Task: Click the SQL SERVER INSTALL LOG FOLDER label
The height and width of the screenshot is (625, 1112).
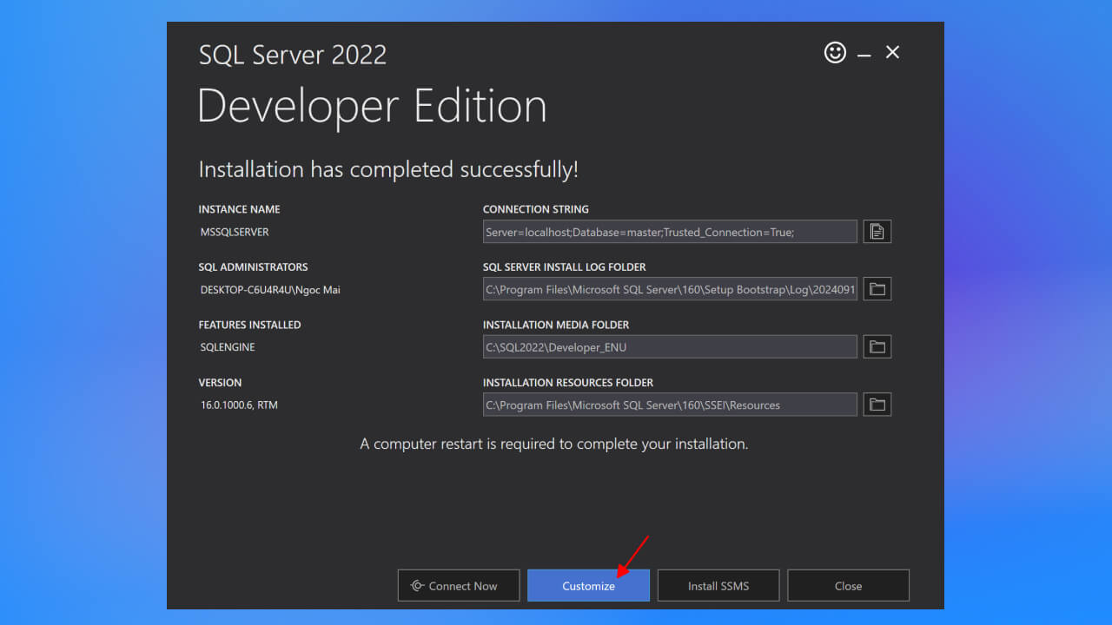Action: [565, 267]
